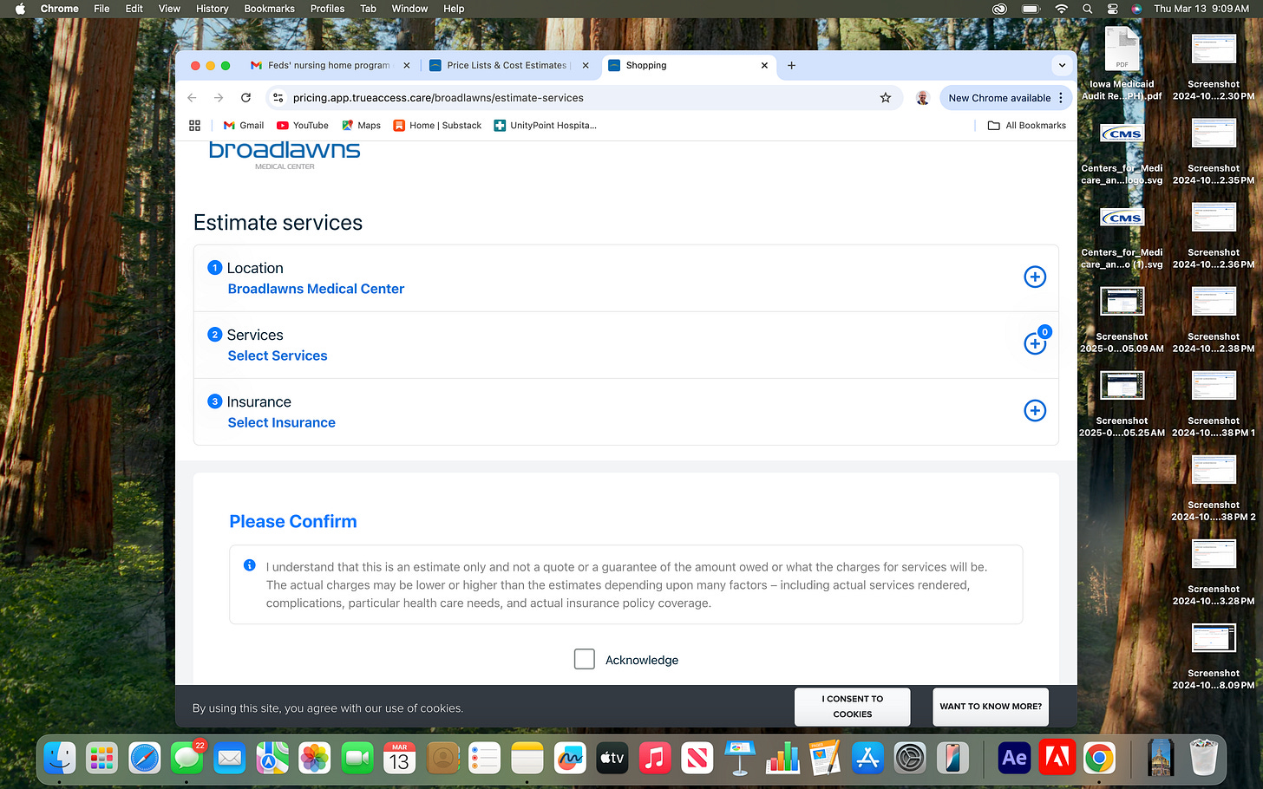This screenshot has width=1263, height=789.
Task: Open the Maps bookmark
Action: (361, 125)
